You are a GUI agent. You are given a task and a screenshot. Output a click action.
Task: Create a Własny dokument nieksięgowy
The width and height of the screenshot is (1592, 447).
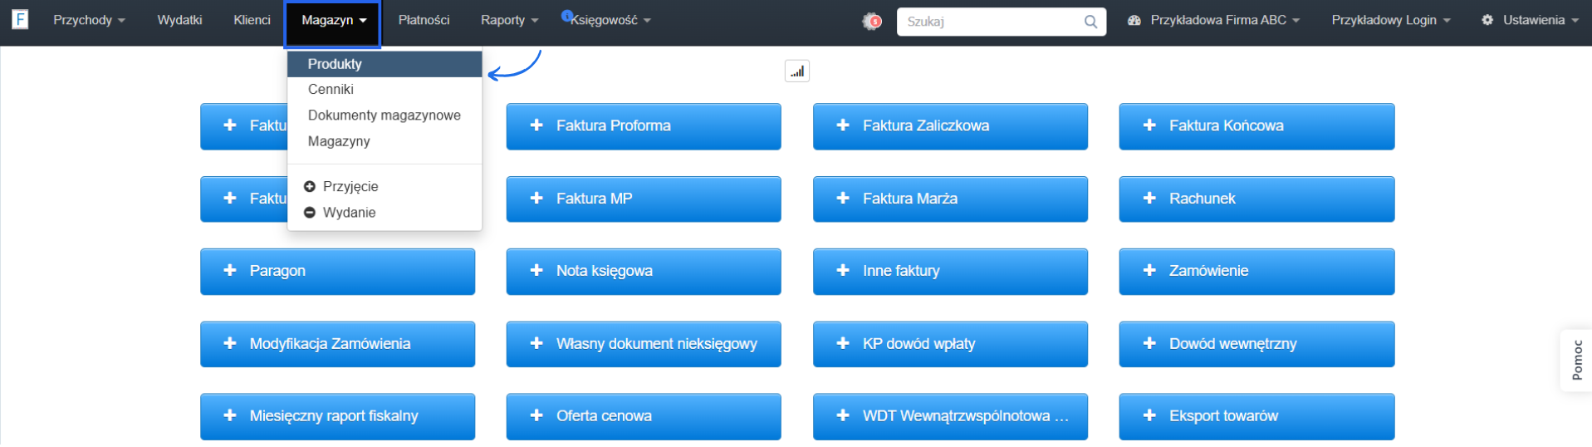click(644, 344)
